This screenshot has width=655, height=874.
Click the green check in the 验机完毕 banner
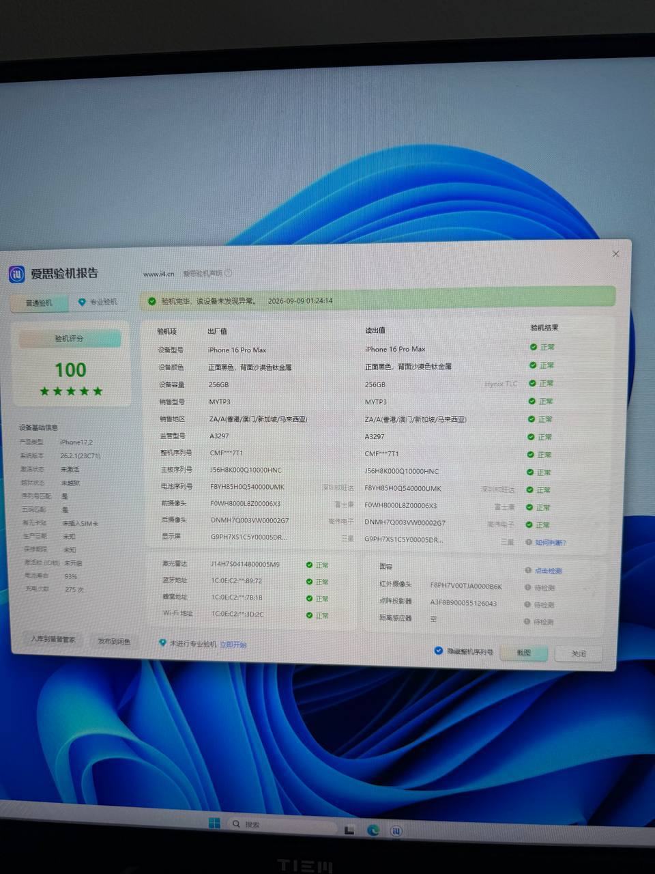click(151, 300)
